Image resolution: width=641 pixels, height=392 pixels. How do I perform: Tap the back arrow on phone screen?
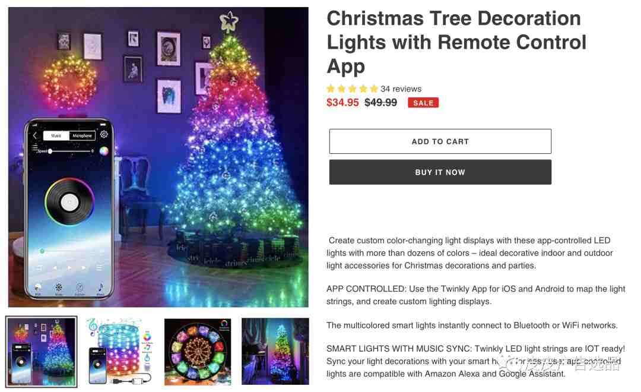coord(35,135)
